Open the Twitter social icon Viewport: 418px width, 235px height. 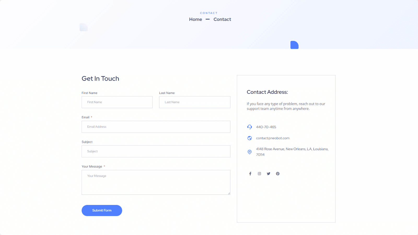click(x=269, y=174)
